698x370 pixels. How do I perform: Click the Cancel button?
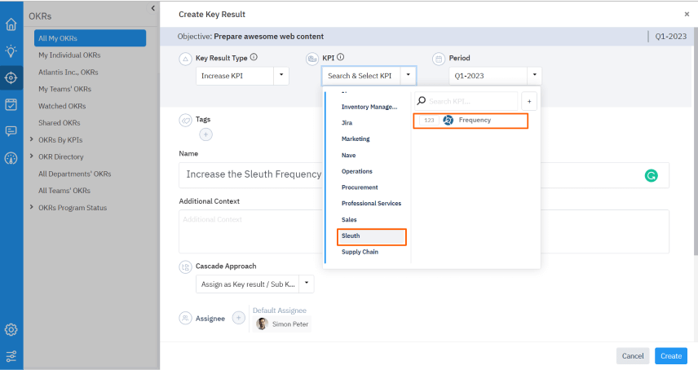pyautogui.click(x=633, y=356)
